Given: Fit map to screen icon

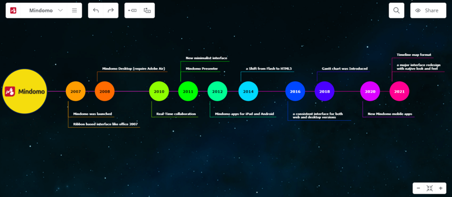Looking at the screenshot, I should pos(429,188).
